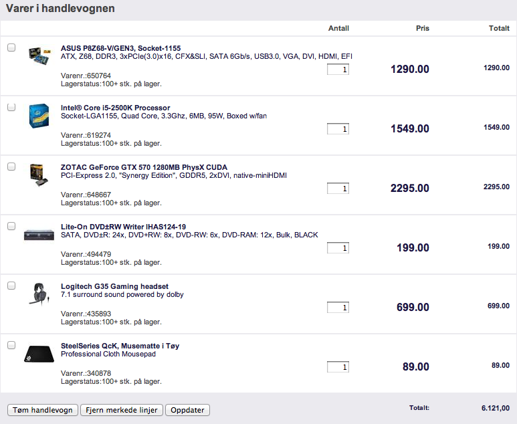Focus quantity field for Intel Core i5-2500K
Screen dimensions: 517x424
tap(338, 129)
